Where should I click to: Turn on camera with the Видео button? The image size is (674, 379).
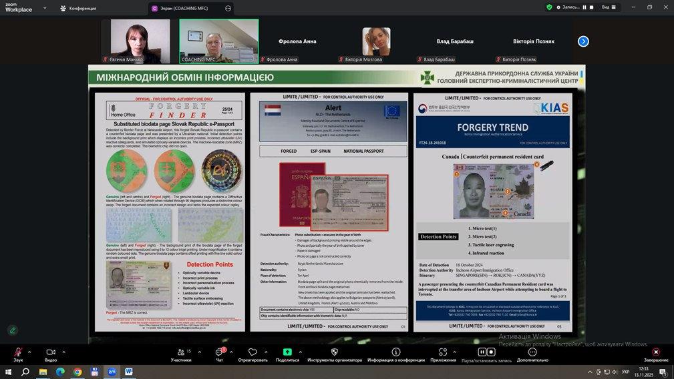click(x=50, y=352)
